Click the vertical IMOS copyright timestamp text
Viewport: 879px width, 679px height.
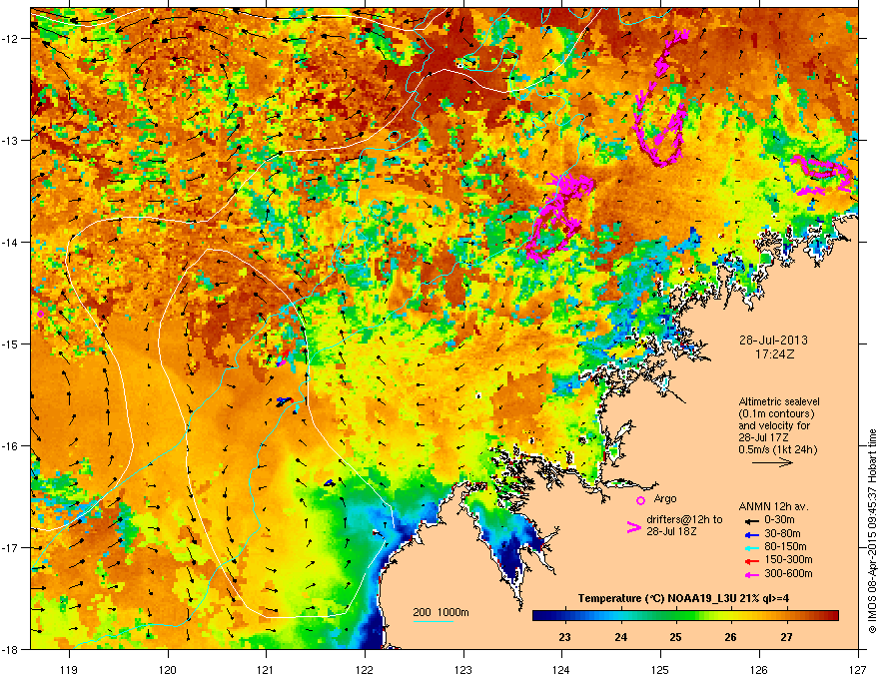click(x=872, y=531)
